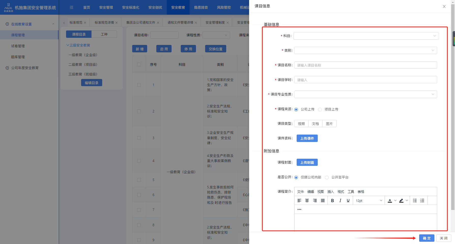Insert a bullet list in the editor
This screenshot has width=455, height=244.
pyautogui.click(x=415, y=201)
